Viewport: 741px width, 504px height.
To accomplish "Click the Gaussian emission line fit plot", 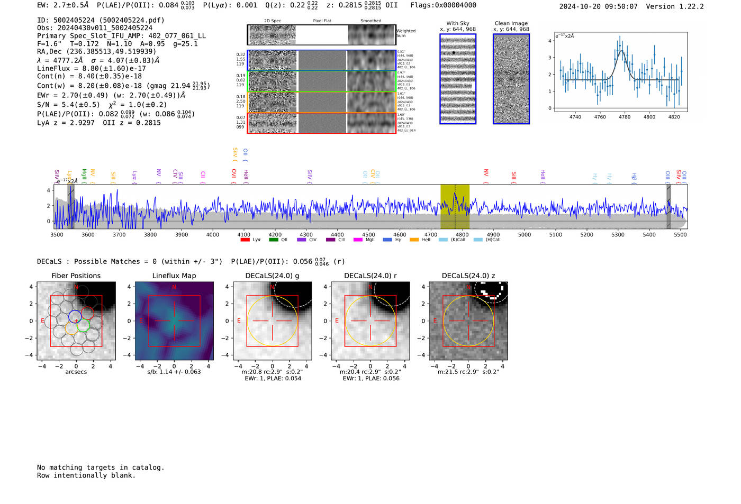I will (620, 72).
